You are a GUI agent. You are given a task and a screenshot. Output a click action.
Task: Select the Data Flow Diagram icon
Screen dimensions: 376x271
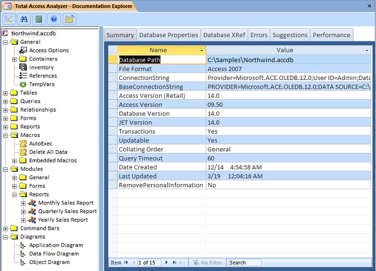[x=23, y=254]
